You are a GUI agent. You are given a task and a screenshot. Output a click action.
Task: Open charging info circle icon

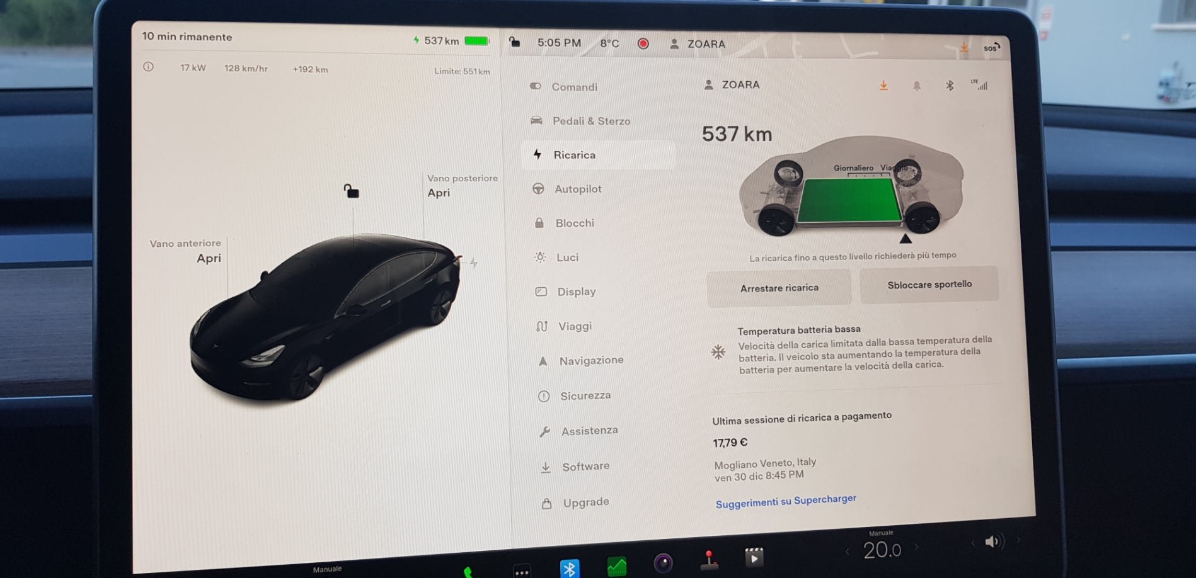148,66
